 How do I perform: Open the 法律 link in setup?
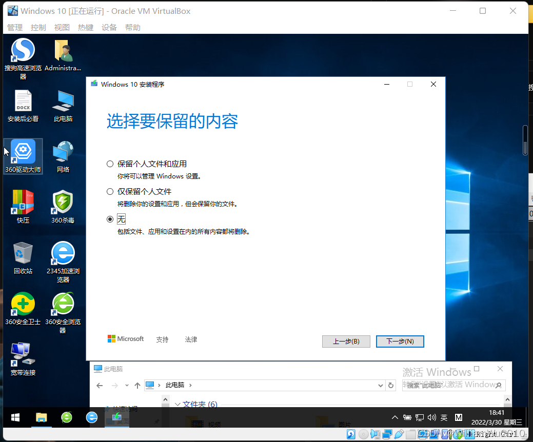[x=191, y=339]
